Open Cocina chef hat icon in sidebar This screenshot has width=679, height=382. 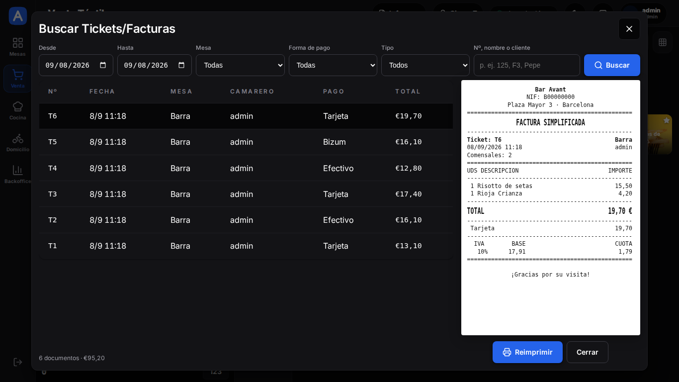[x=18, y=106]
